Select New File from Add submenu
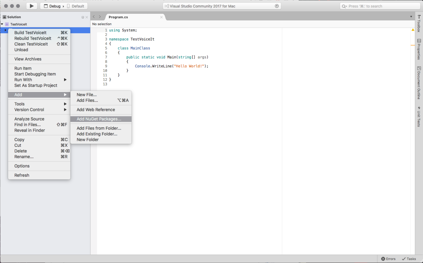 pyautogui.click(x=87, y=94)
